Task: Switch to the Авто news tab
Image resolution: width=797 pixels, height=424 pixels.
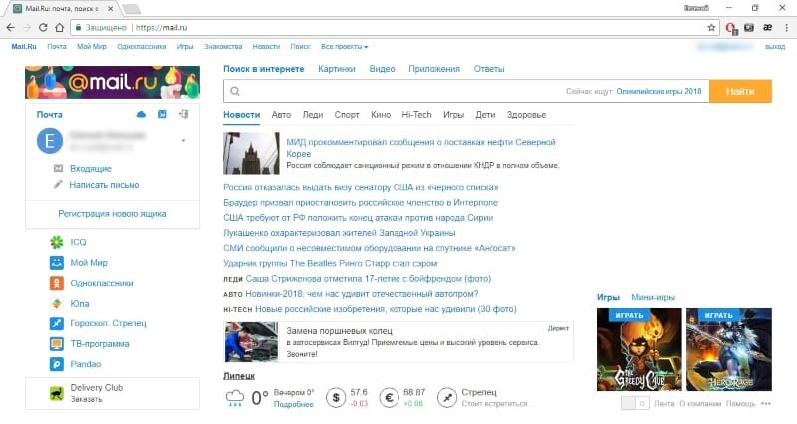Action: point(281,115)
